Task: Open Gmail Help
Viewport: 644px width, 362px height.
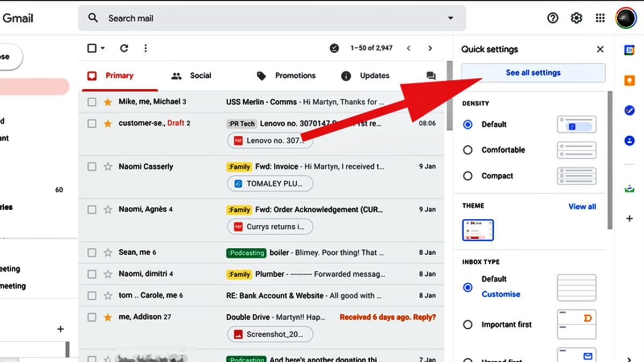Action: [x=553, y=17]
